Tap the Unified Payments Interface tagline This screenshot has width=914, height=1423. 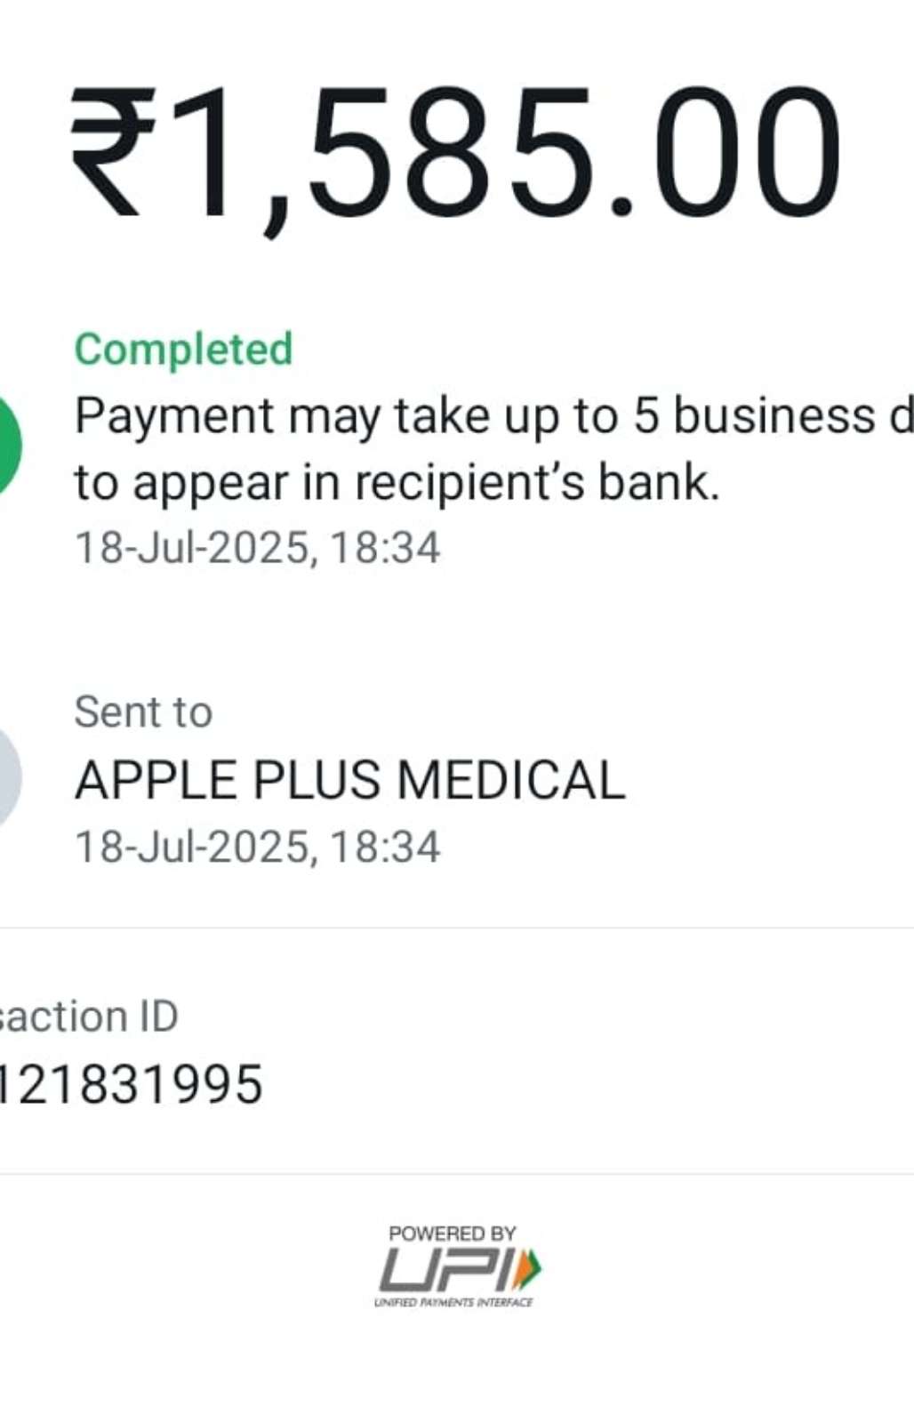pos(453,1302)
